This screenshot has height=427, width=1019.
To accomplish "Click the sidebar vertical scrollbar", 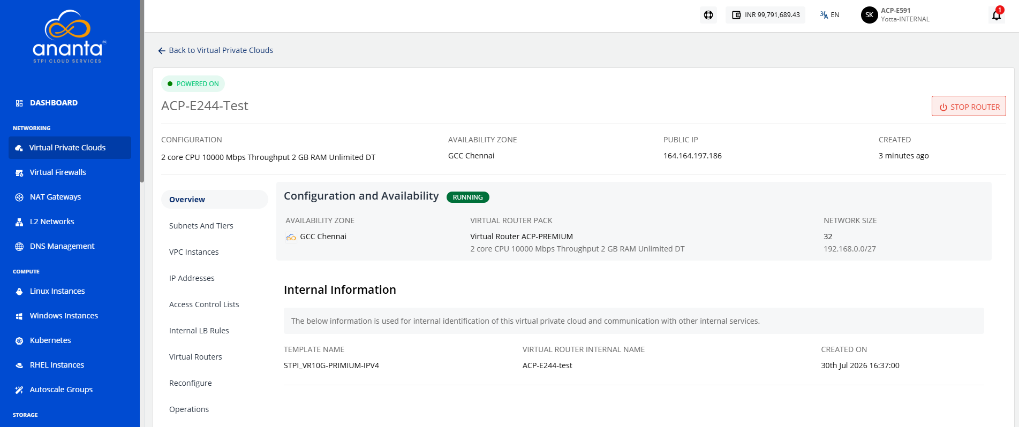I will click(x=142, y=91).
